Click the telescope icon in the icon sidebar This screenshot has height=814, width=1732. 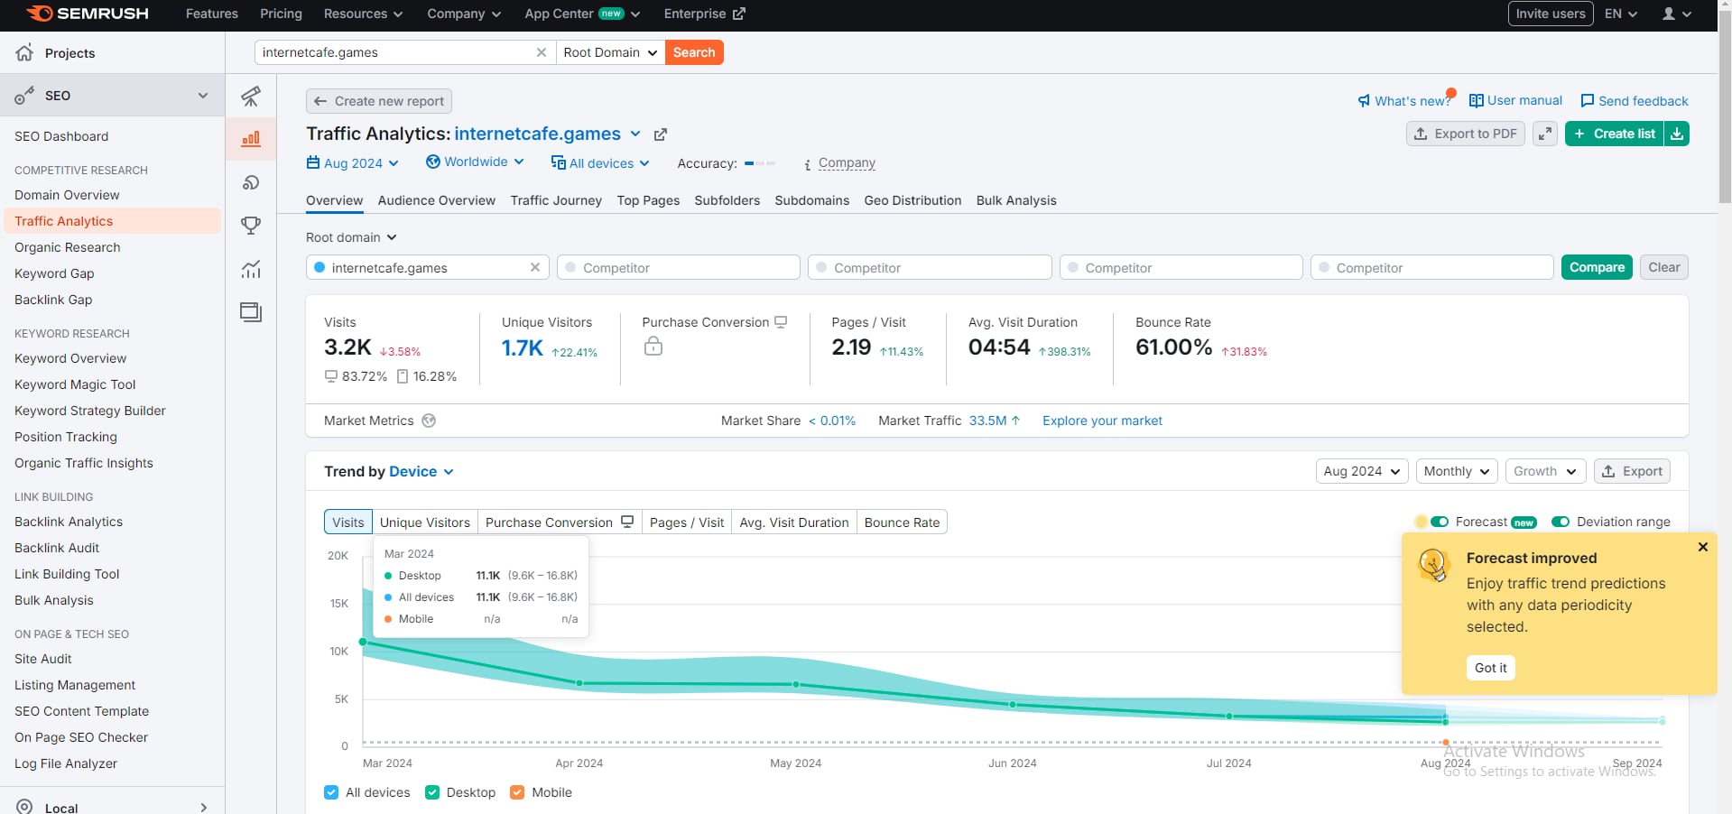(x=251, y=97)
